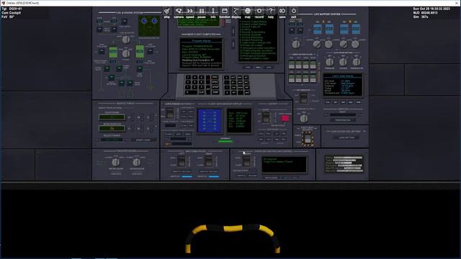
Task: Increase countdown minutes with up arrow
Action: pos(143,116)
